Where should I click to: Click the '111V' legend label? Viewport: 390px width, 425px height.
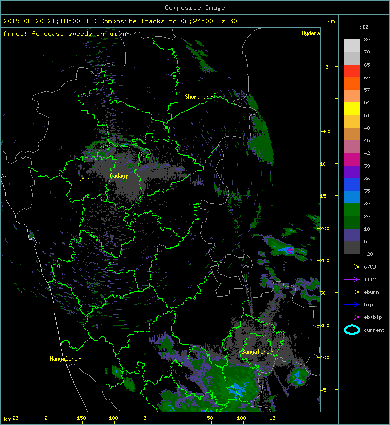[370, 280]
